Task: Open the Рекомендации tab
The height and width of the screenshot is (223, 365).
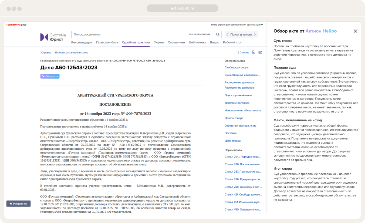Action: click(82, 42)
